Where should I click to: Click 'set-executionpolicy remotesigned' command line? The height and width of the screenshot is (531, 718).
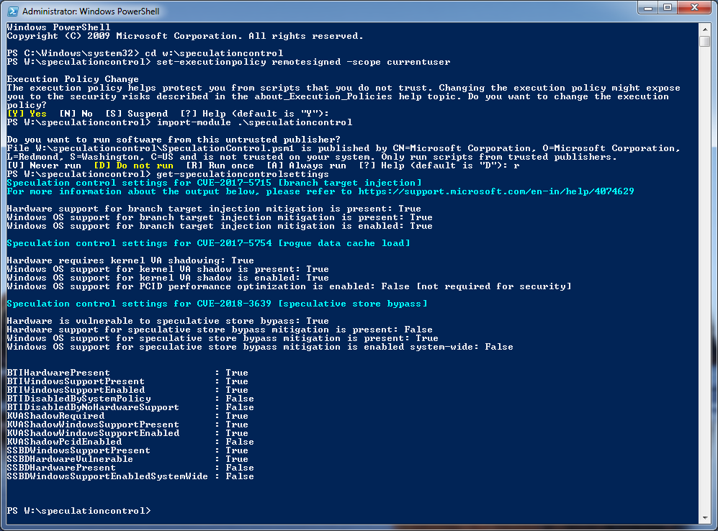pos(303,62)
